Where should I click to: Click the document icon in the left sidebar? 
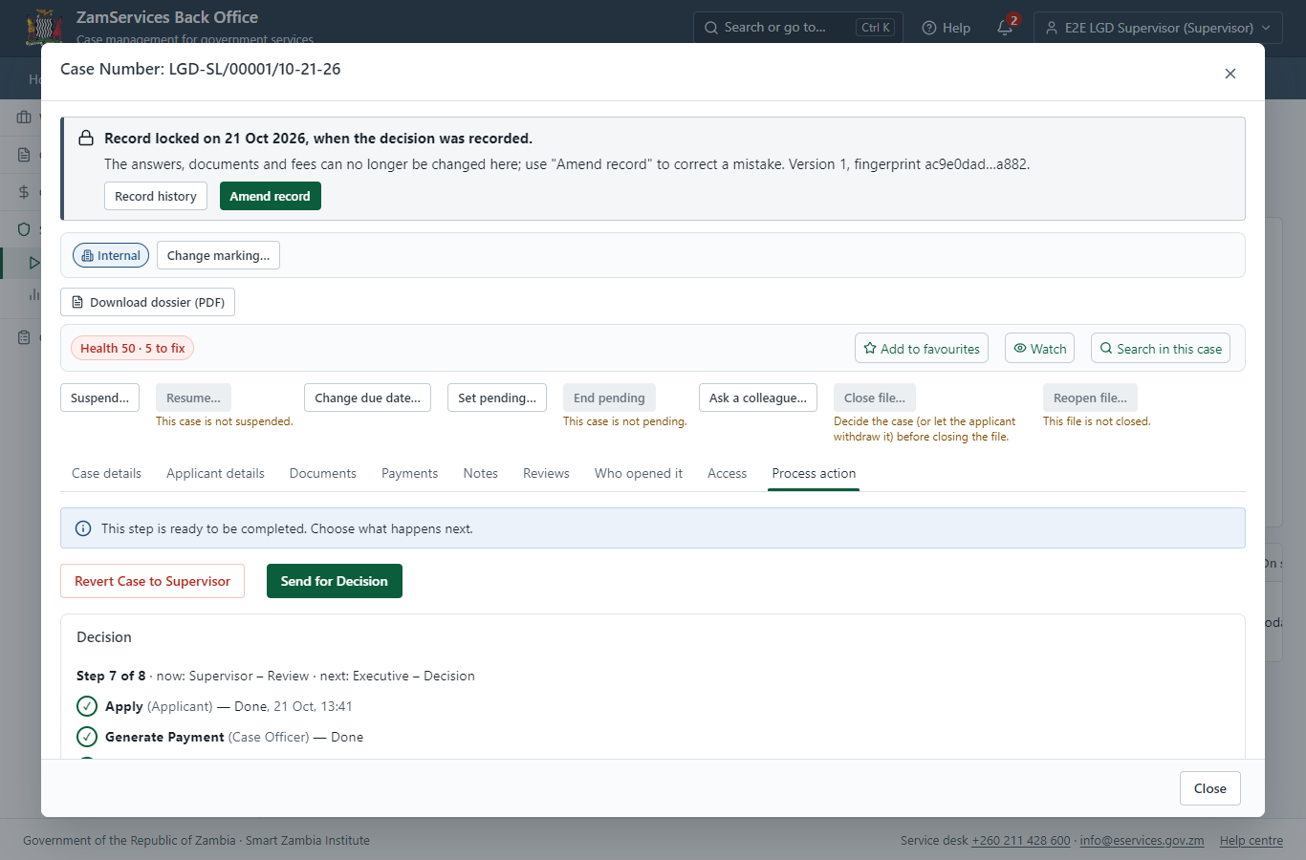pos(24,155)
